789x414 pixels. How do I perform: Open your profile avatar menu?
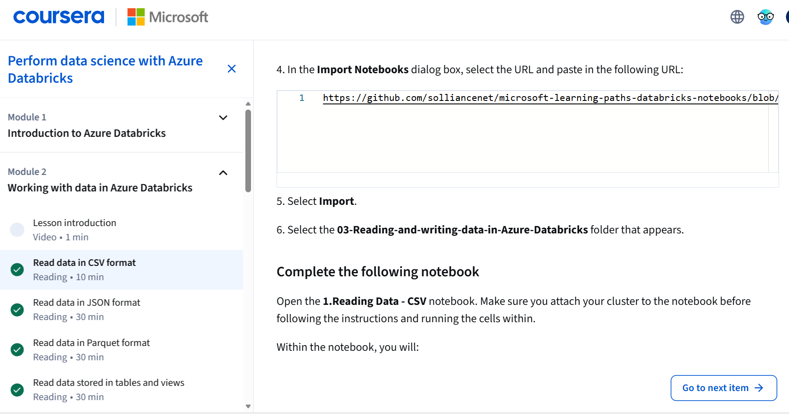(x=788, y=17)
